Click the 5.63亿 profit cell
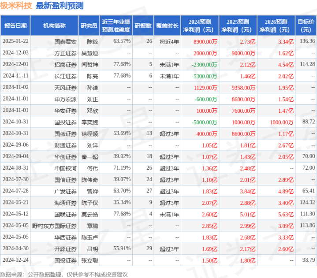Image resolution: width=317 pixels, height=278 pixels. pos(286,215)
